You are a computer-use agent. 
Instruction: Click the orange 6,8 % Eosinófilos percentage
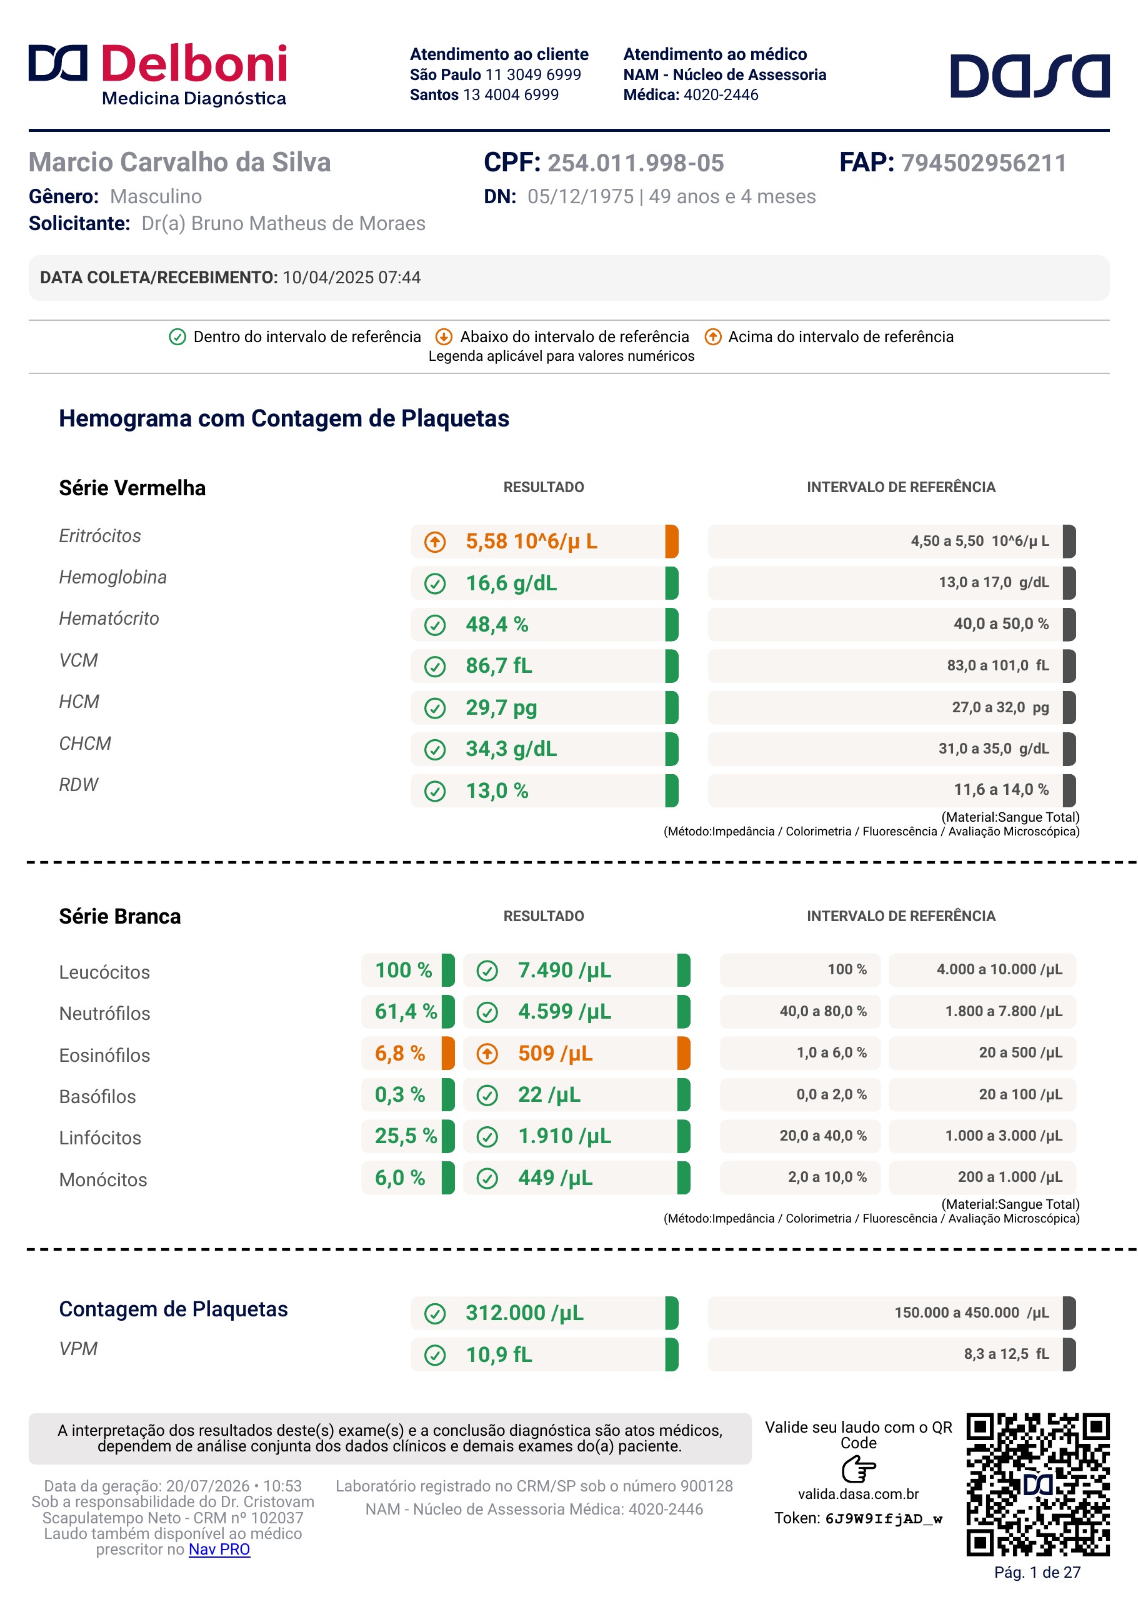(x=400, y=1053)
